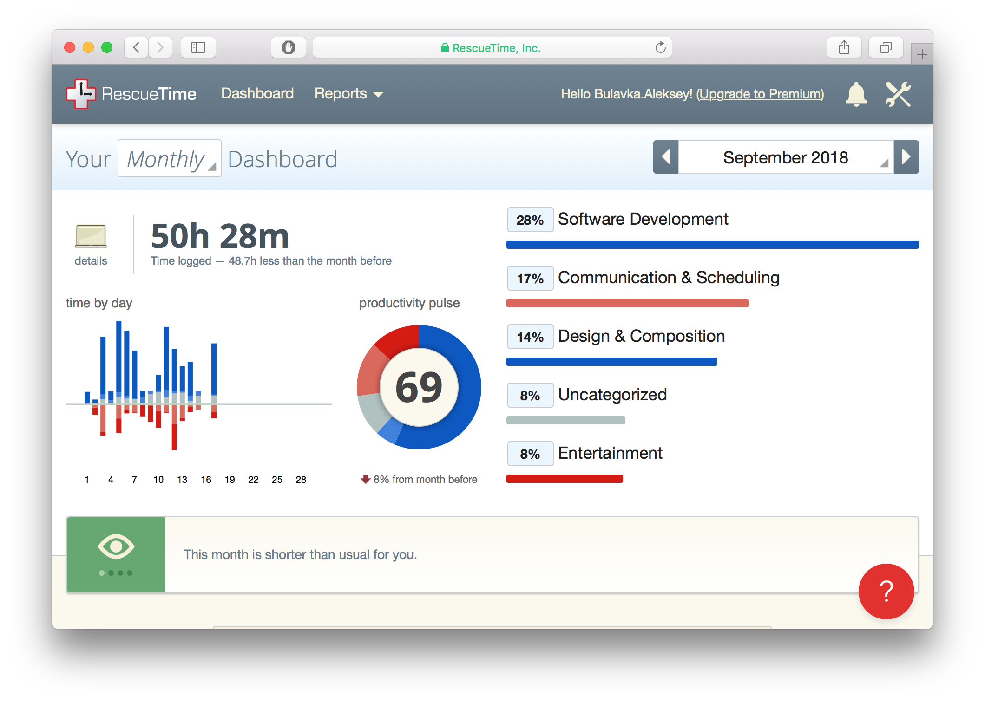Click the laptop details icon
Screen dimensions: 985x703
91,237
